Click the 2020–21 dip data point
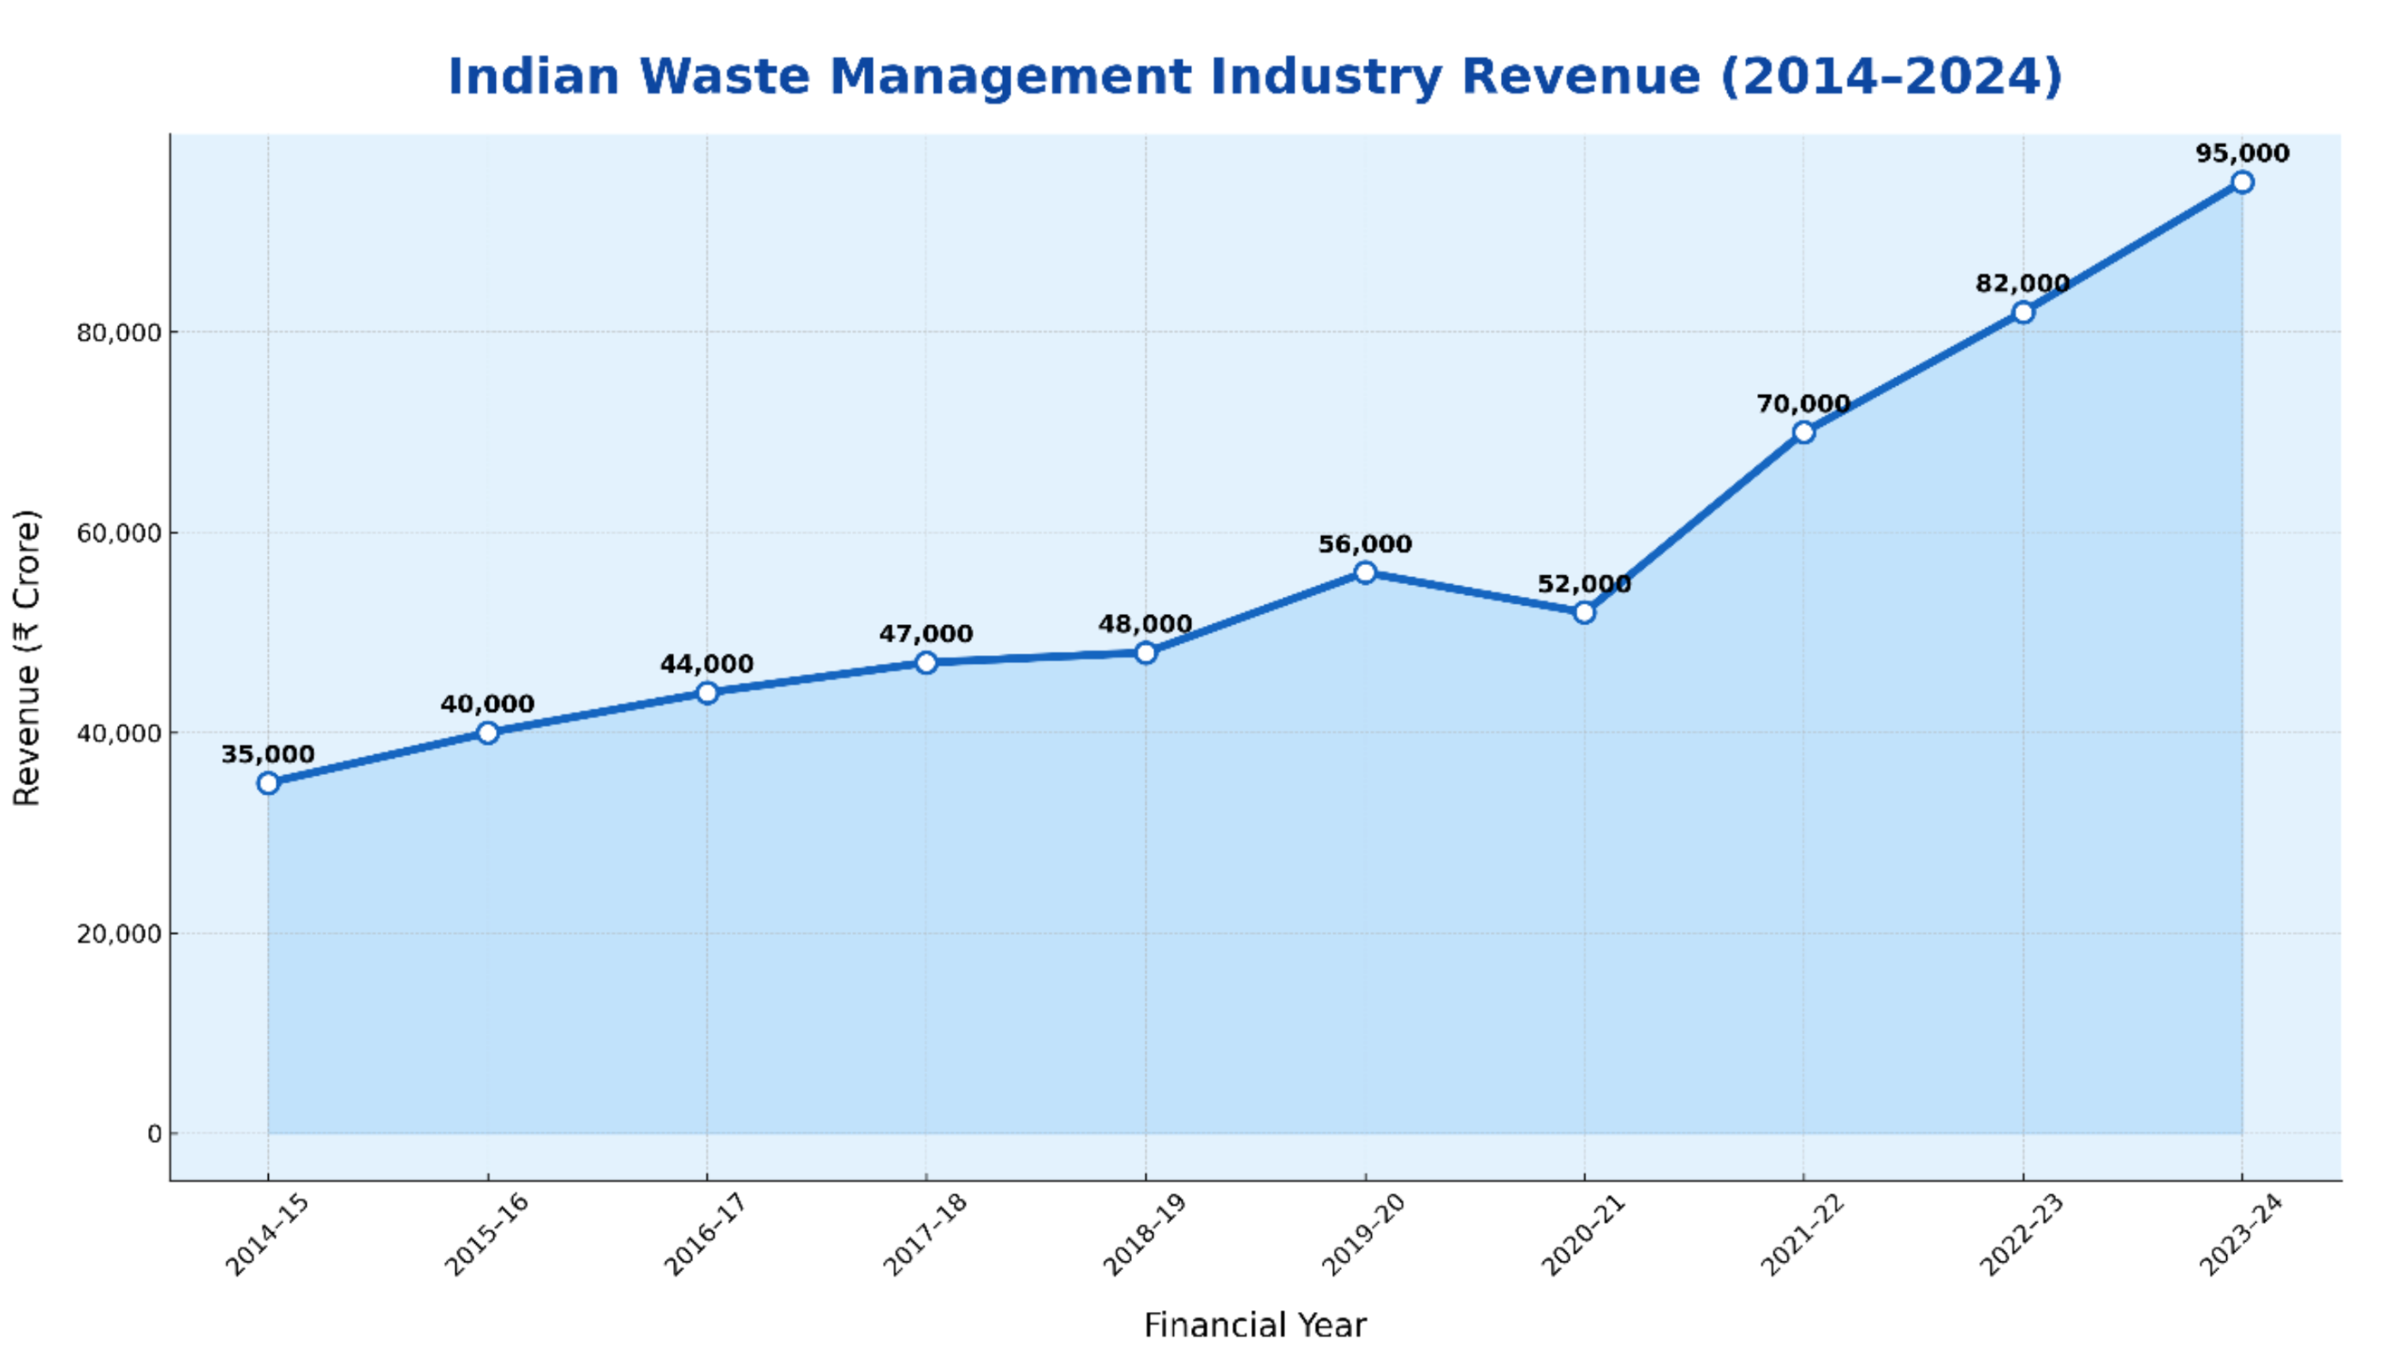This screenshot has width=2389, height=1353. coord(1584,613)
